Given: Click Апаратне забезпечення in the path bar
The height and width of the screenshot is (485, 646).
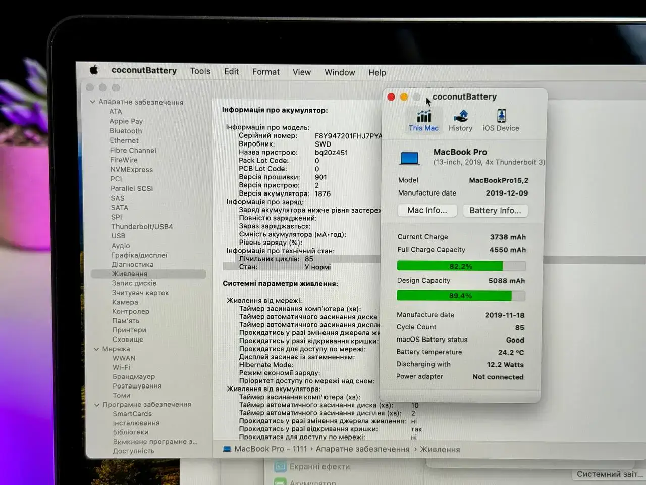Looking at the screenshot, I should [x=362, y=449].
